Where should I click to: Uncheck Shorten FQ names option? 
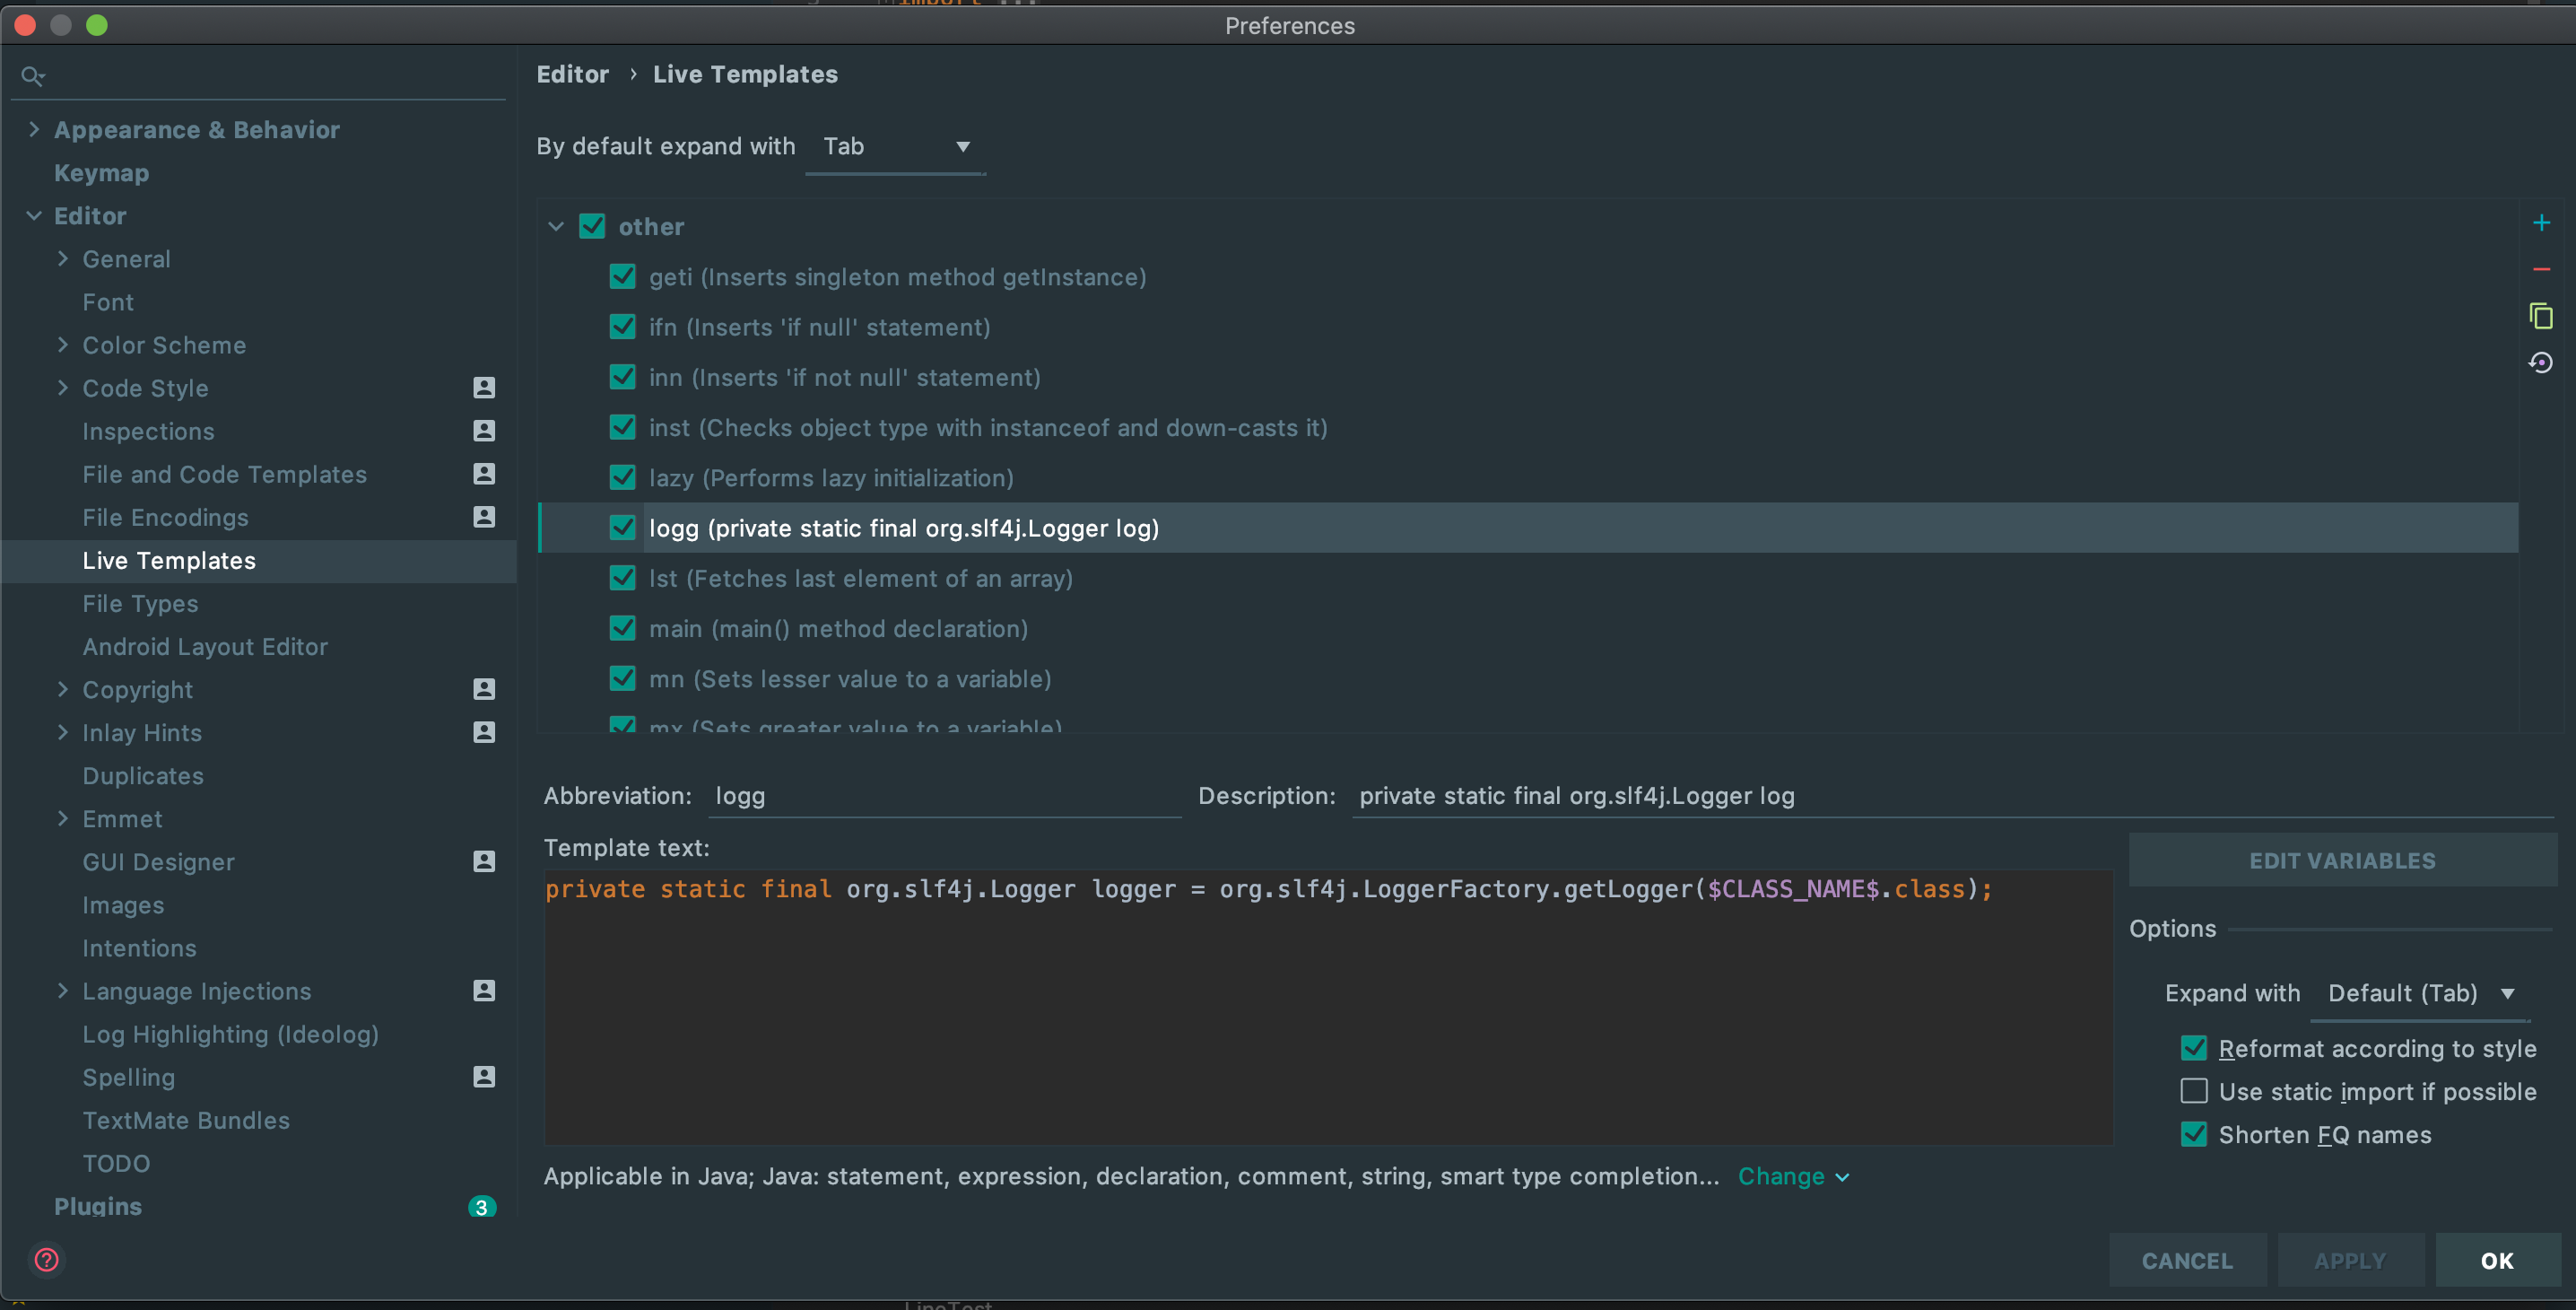click(2193, 1134)
